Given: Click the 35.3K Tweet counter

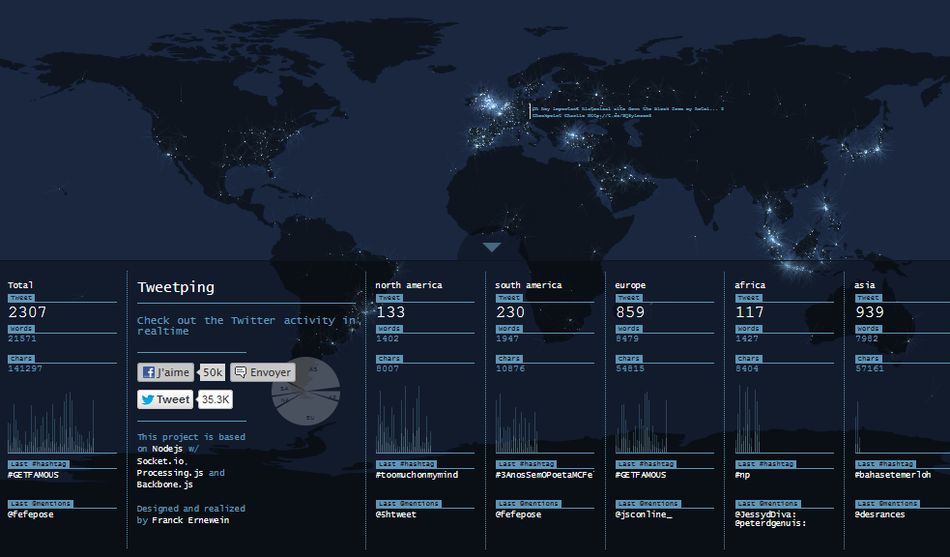Looking at the screenshot, I should click(x=215, y=398).
